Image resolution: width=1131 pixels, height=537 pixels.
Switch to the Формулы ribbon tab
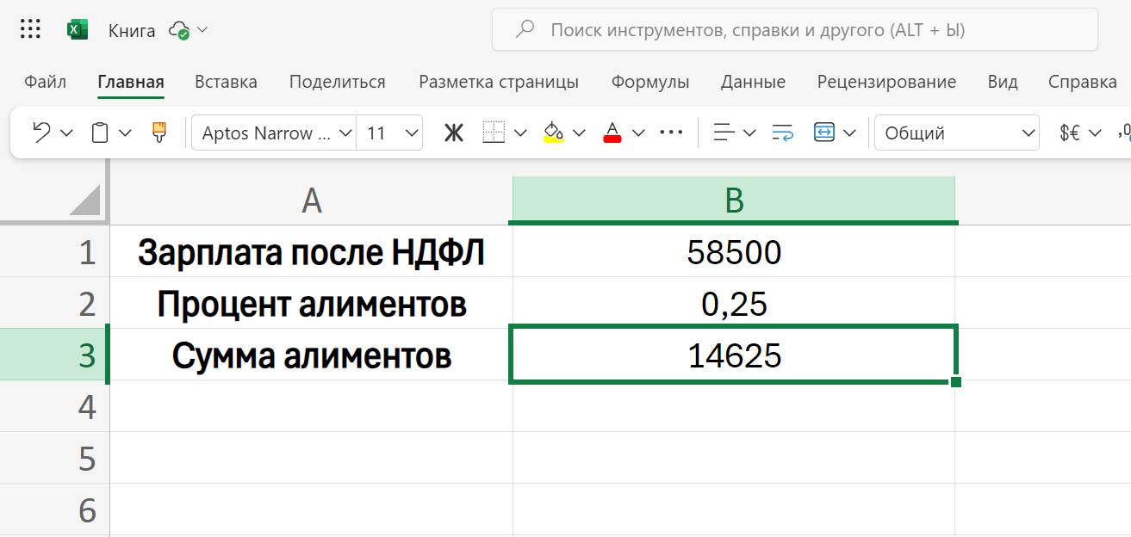pos(649,82)
